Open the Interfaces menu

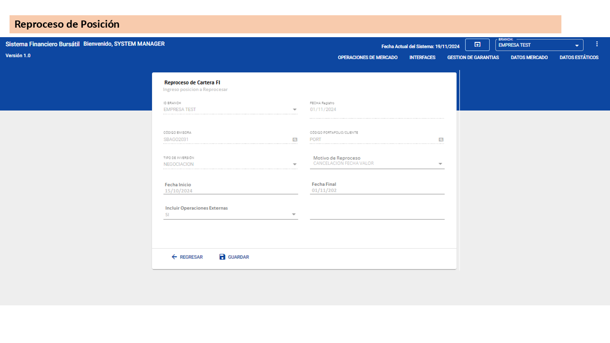click(422, 58)
